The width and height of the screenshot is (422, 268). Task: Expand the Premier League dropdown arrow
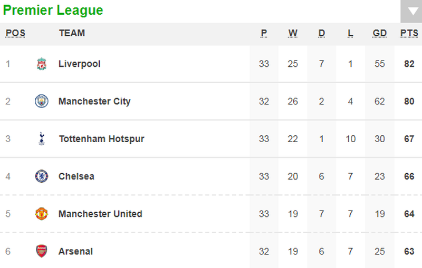(x=411, y=12)
